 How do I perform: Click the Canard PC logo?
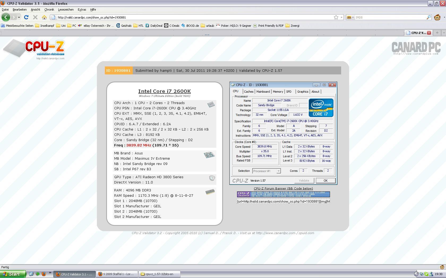pyautogui.click(x=416, y=48)
